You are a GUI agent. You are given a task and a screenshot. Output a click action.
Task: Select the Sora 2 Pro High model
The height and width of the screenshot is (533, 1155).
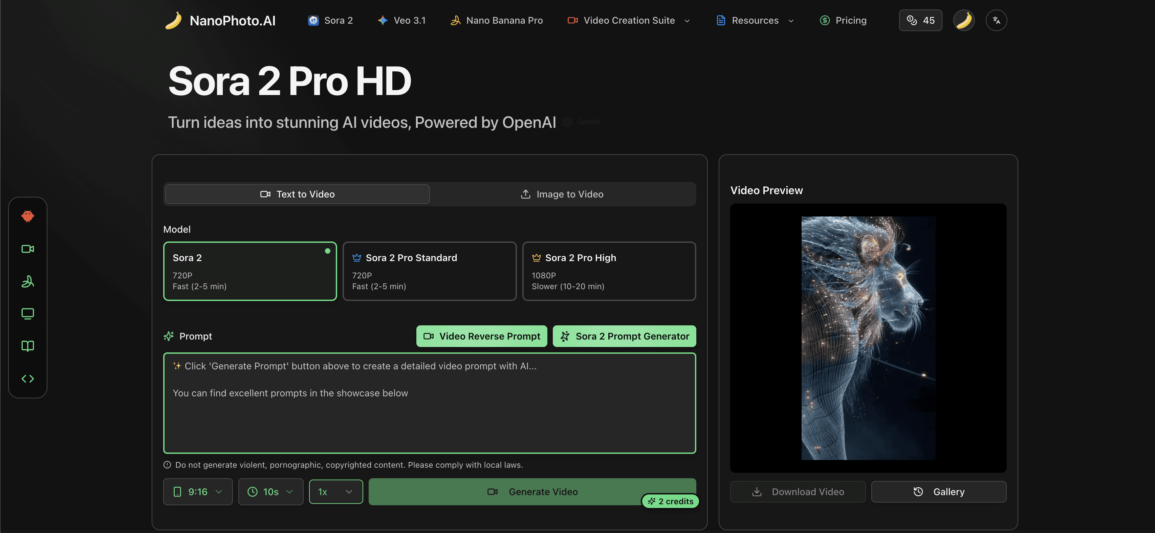point(609,271)
